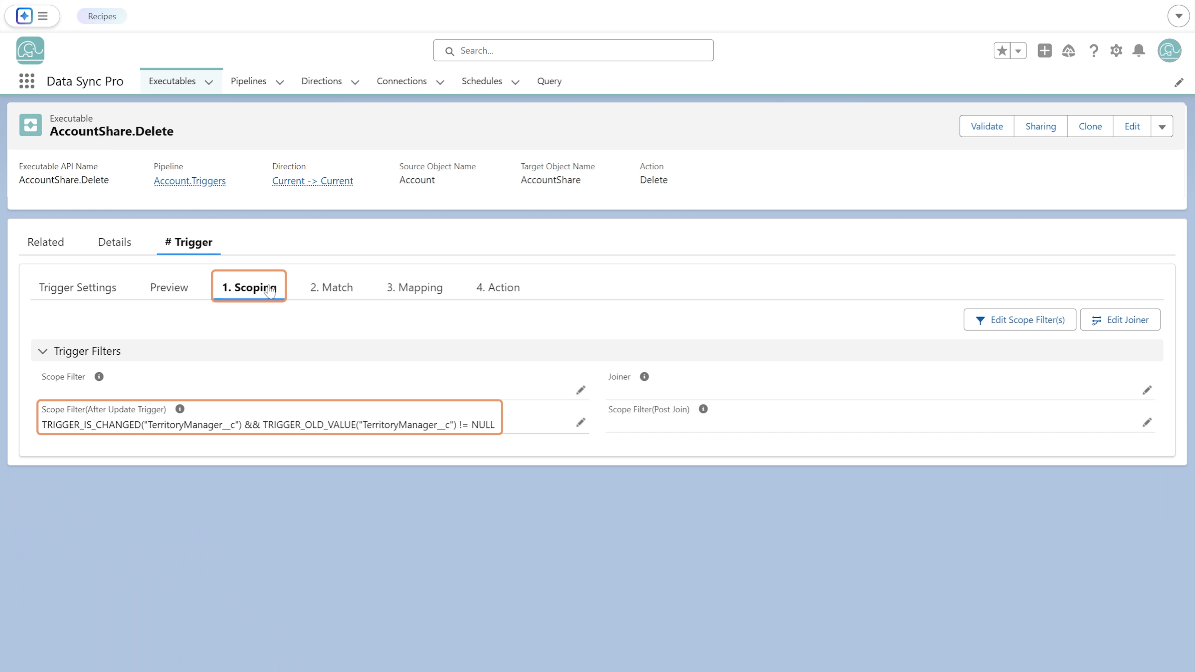This screenshot has height=672, width=1195.
Task: Show info for Joiner
Action: coord(644,376)
